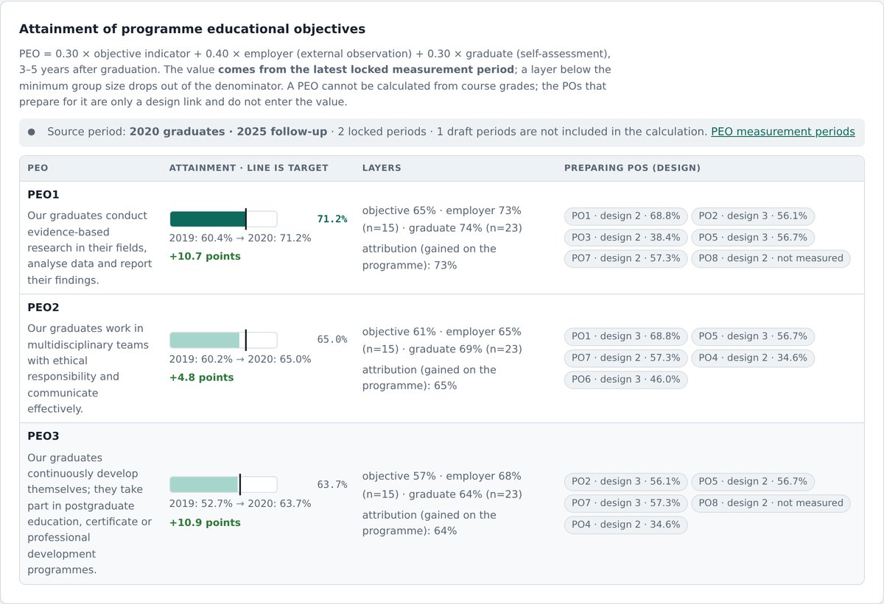Click the PEO2 row title
The height and width of the screenshot is (604, 884).
pos(43,308)
